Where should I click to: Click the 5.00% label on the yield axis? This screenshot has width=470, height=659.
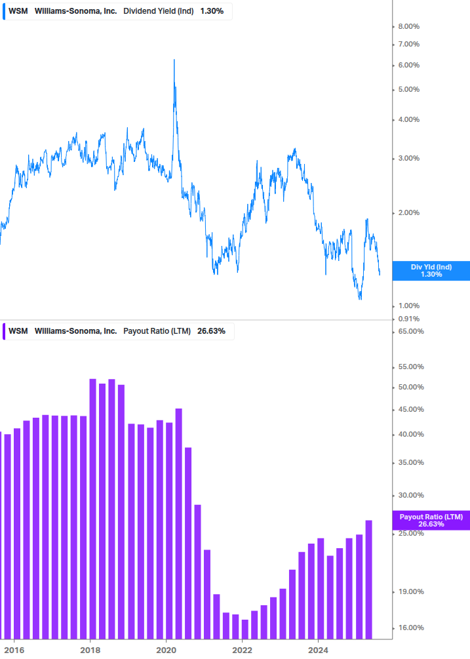pyautogui.click(x=408, y=90)
